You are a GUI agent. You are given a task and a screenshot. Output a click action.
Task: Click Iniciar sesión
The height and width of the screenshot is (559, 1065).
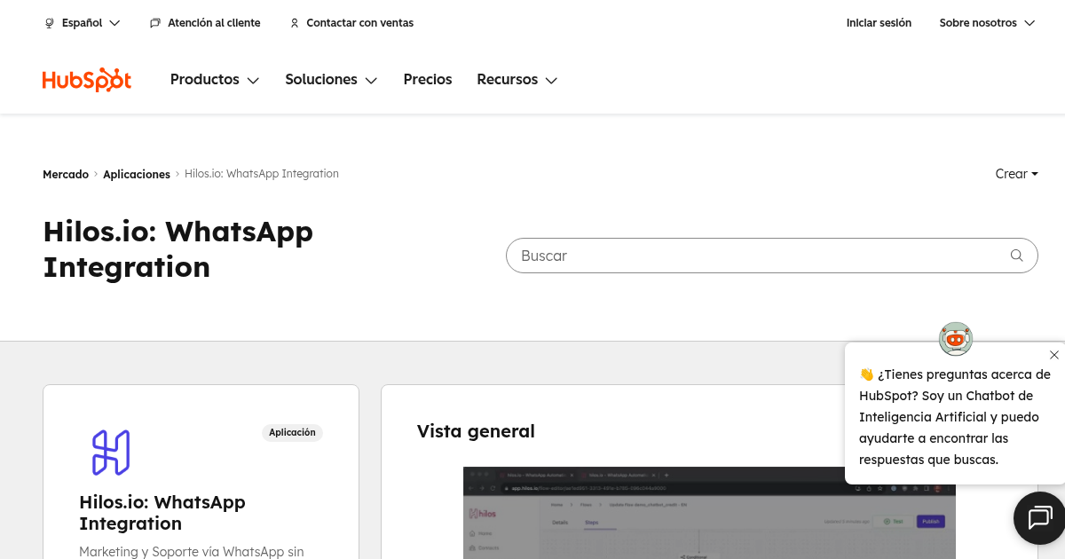click(x=879, y=23)
